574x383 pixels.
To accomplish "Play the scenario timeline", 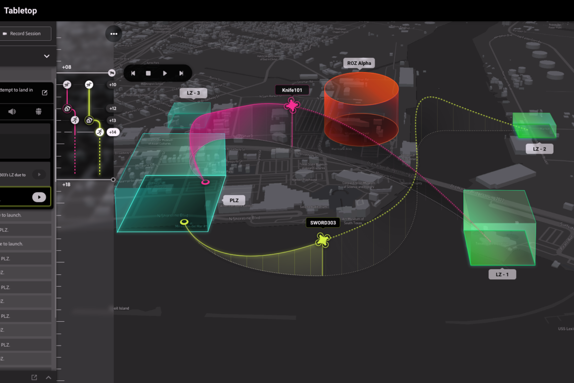I will [165, 73].
